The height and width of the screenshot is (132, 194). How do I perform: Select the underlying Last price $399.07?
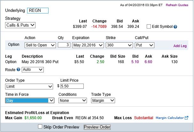point(80,27)
